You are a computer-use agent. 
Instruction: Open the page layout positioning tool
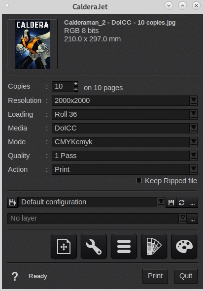click(x=64, y=246)
